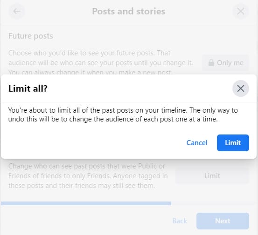Click the "Posts and stories" header title
Viewport: 258px width, 235px height.
point(128,11)
